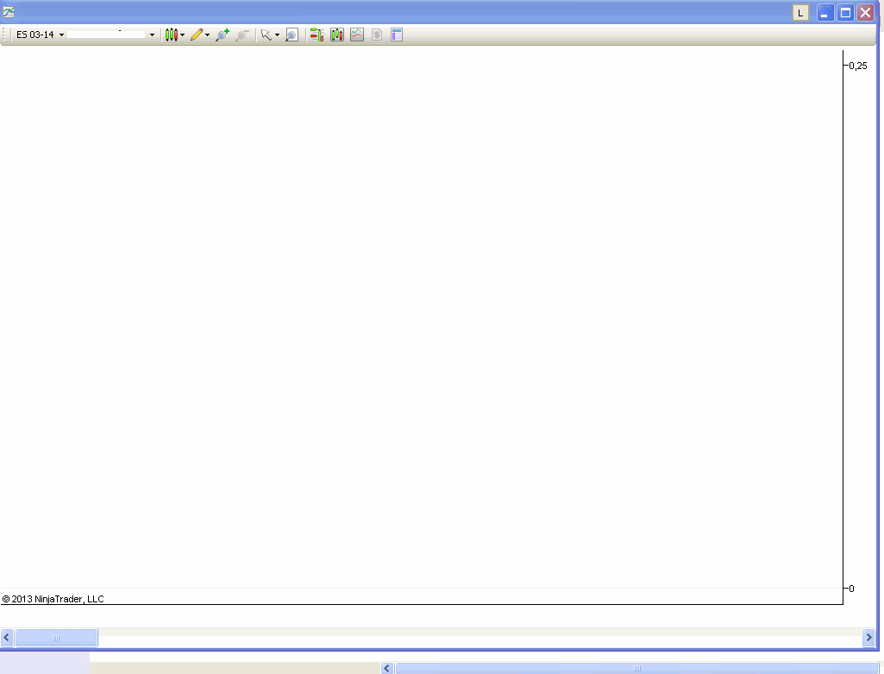Click the zoom out magnifier icon
884x674 pixels.
pos(242,35)
